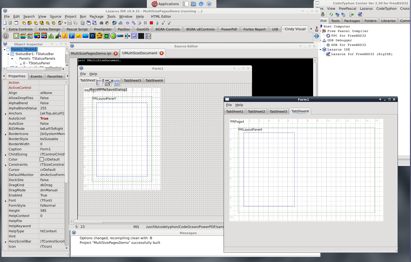This screenshot has height=262, width=411.
Task: Select the palette selection arrow tool
Action: point(6,36)
